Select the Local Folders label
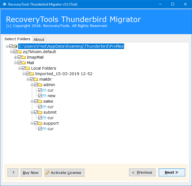 43,68
